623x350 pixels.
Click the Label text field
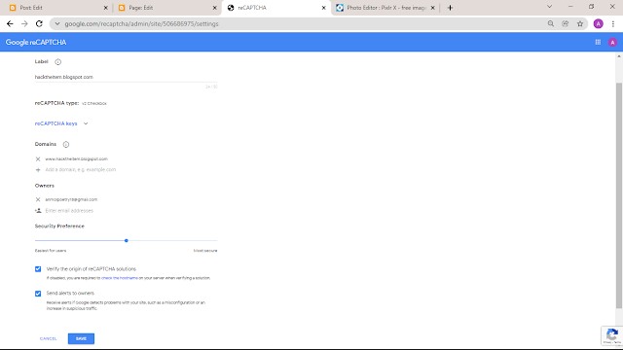(126, 77)
